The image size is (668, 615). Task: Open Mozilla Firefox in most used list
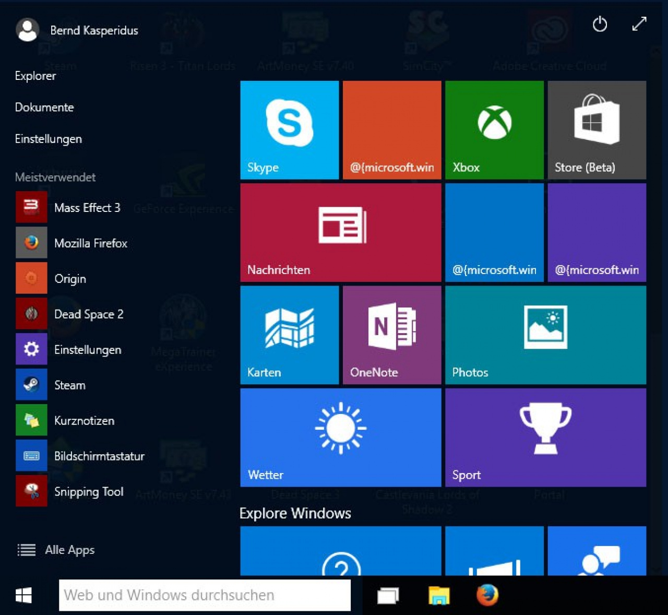pos(72,243)
